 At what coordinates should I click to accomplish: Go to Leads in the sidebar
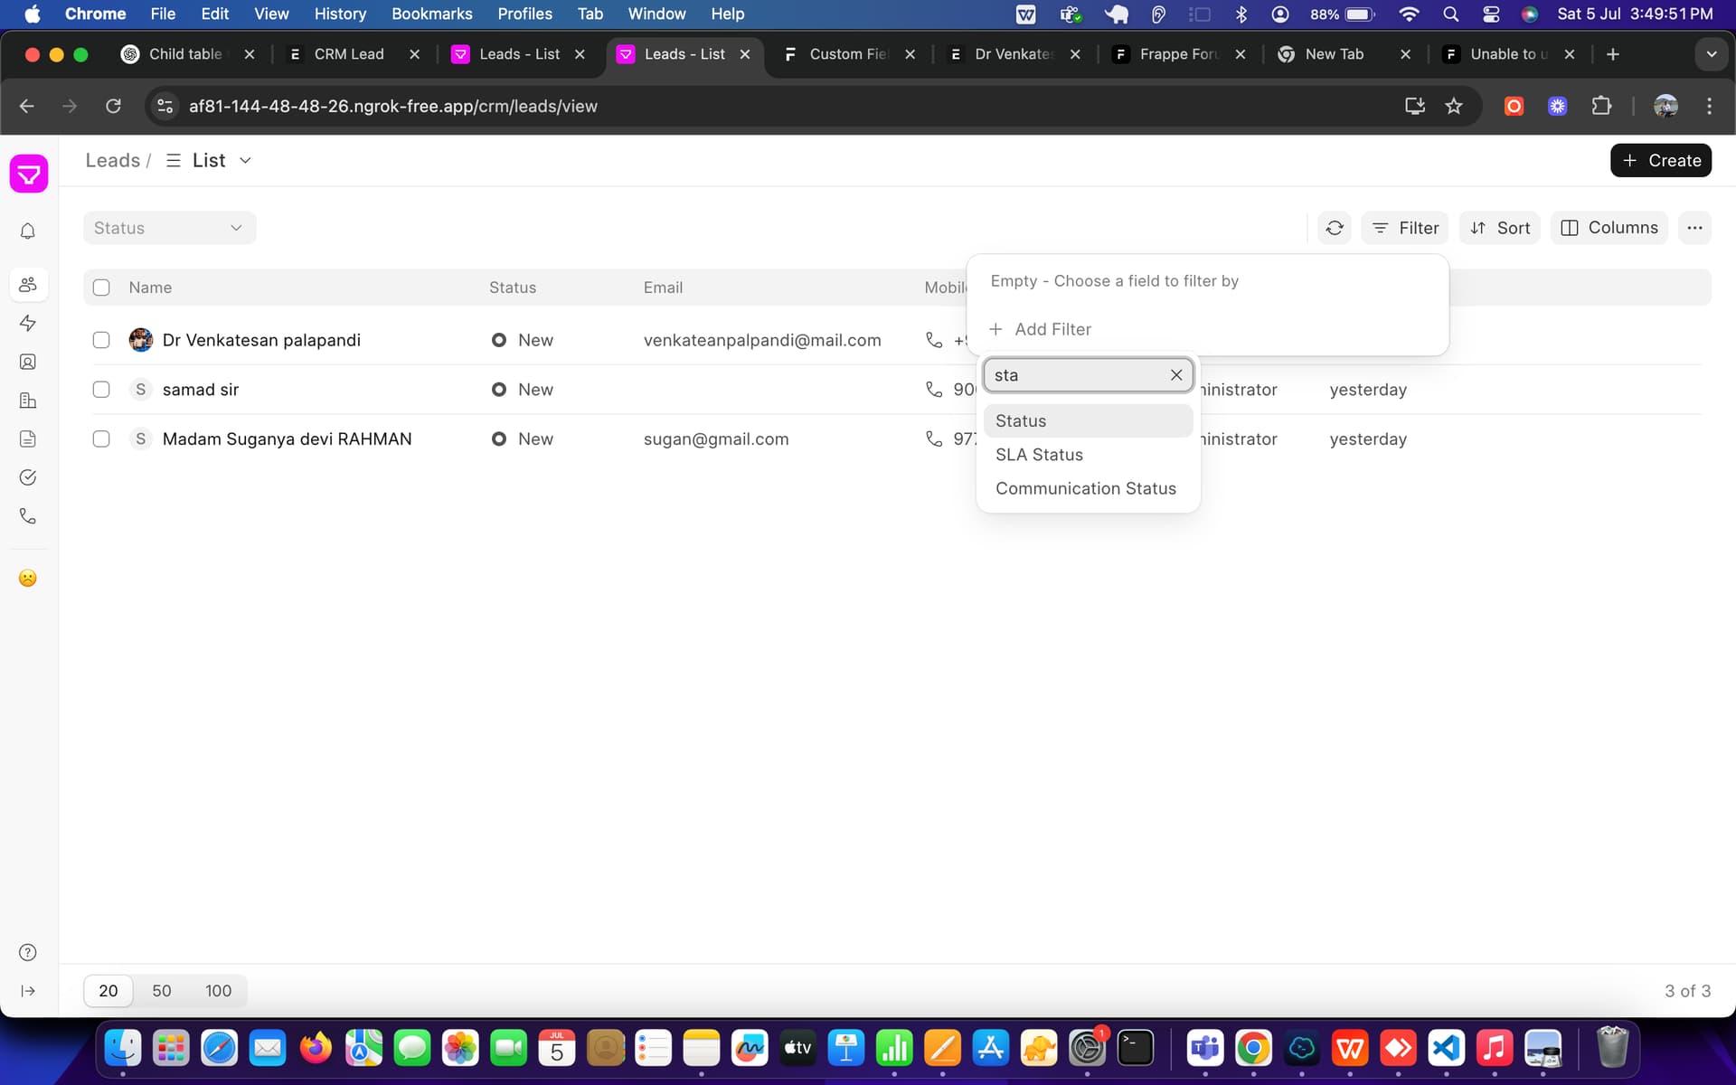[x=28, y=285]
